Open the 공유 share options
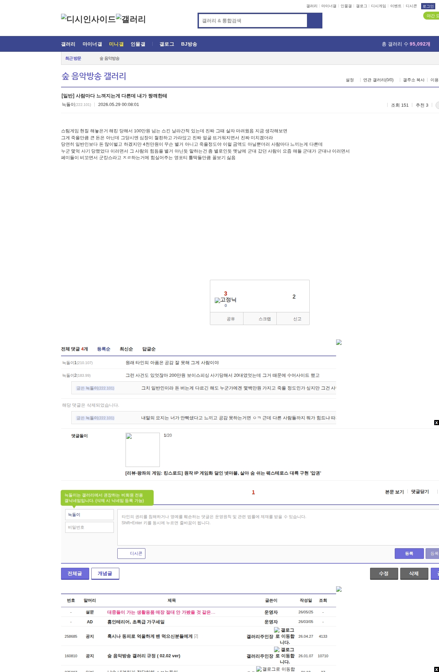The image size is (439, 672). (x=227, y=319)
